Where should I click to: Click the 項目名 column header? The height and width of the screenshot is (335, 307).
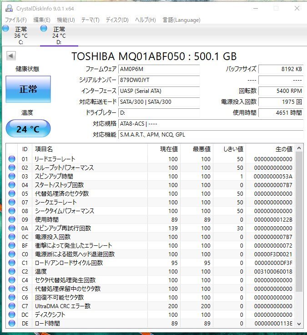90,149
